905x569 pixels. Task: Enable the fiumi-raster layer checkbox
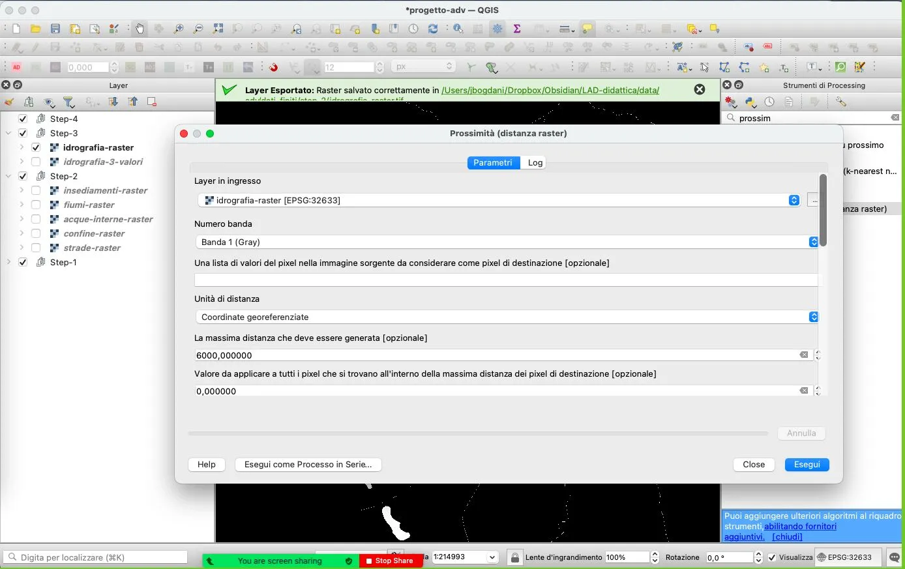[36, 205]
